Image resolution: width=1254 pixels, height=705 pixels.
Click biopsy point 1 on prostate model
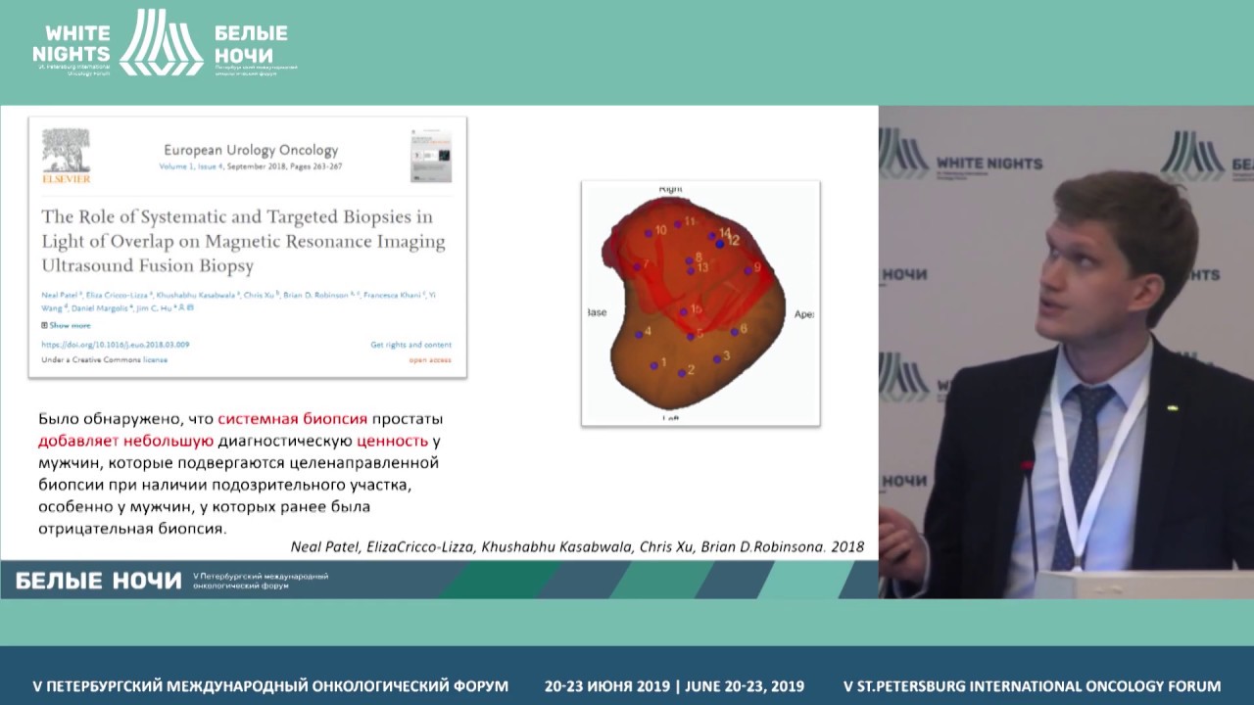654,365
